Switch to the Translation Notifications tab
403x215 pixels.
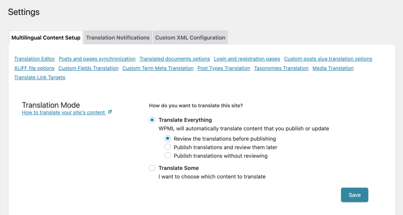tap(118, 37)
